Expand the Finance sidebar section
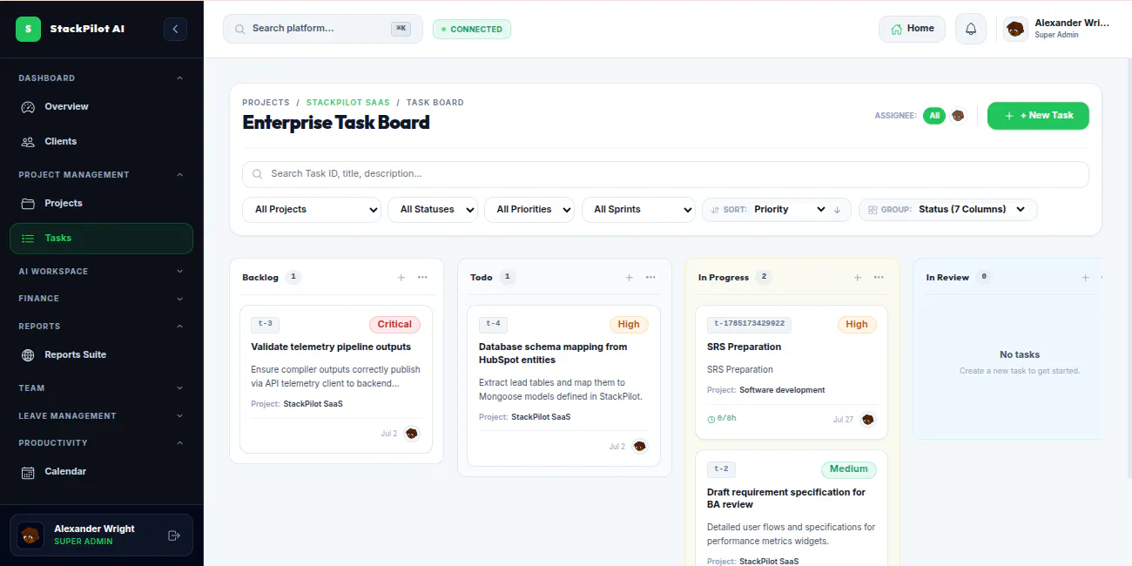Image resolution: width=1132 pixels, height=566 pixels. [x=102, y=299]
